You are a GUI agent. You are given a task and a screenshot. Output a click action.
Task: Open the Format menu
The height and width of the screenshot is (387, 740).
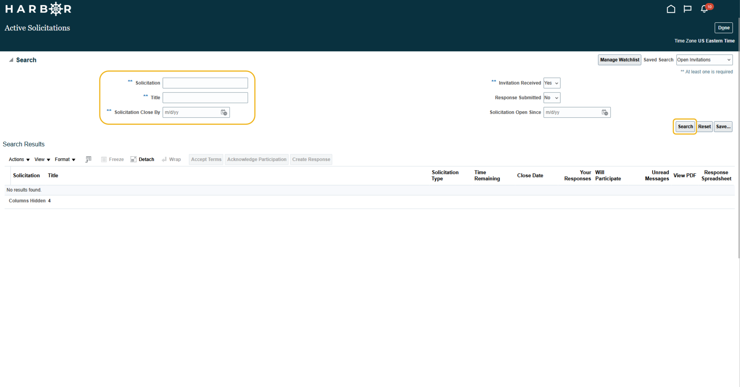(65, 159)
